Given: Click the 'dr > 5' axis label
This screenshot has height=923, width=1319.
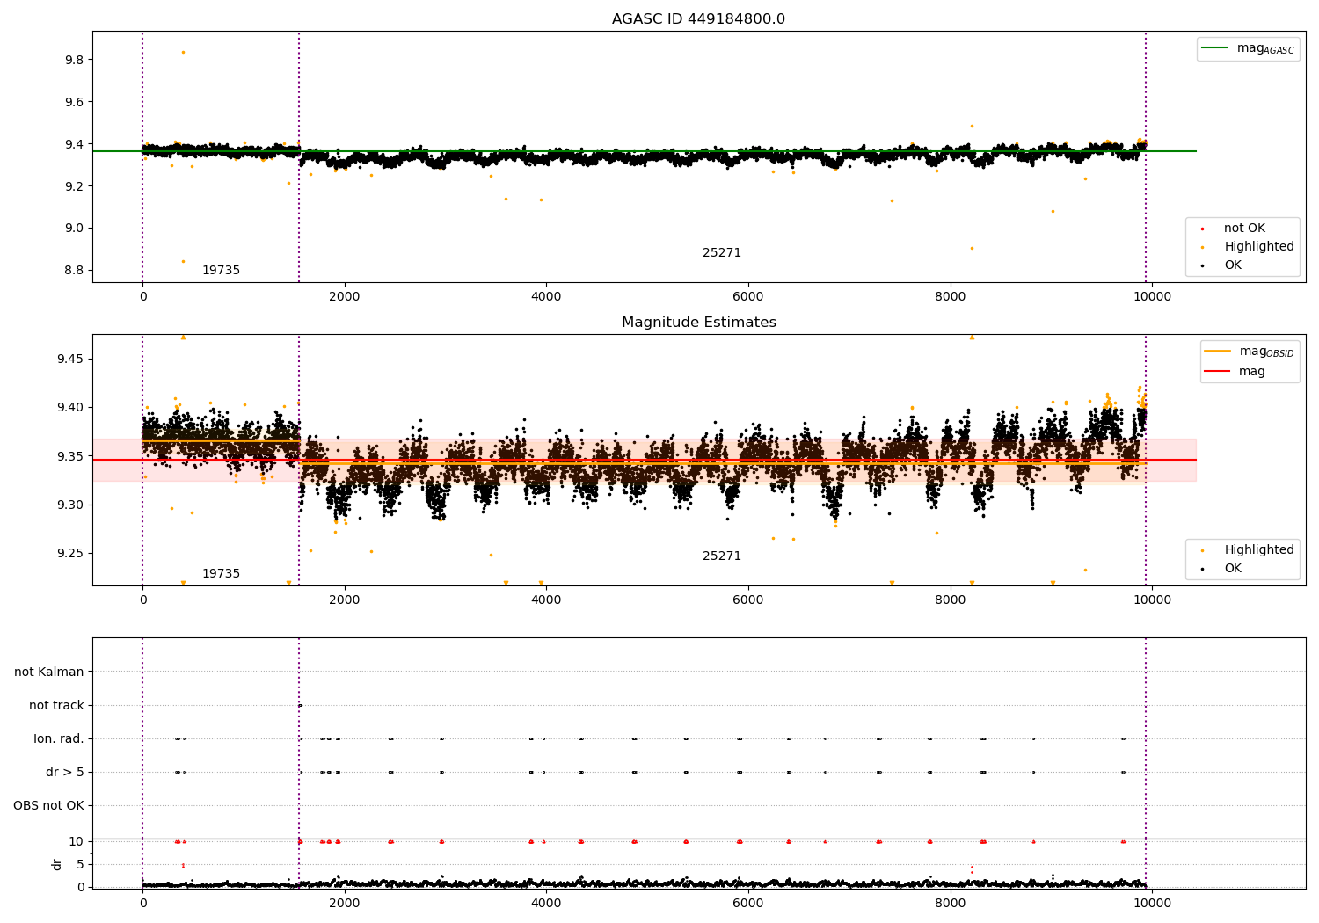Looking at the screenshot, I should (65, 773).
